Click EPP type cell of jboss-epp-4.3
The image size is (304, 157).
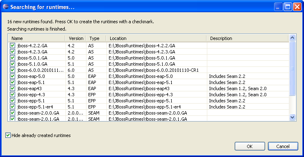(x=92, y=95)
